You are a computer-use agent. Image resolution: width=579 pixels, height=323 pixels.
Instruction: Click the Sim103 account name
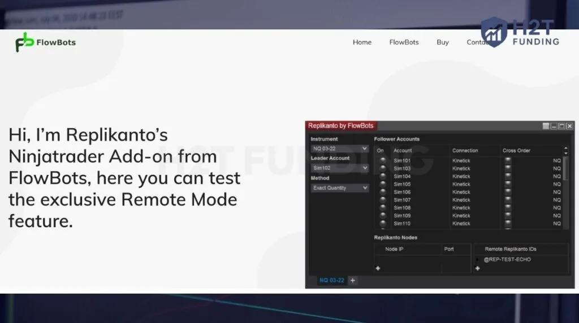click(402, 168)
